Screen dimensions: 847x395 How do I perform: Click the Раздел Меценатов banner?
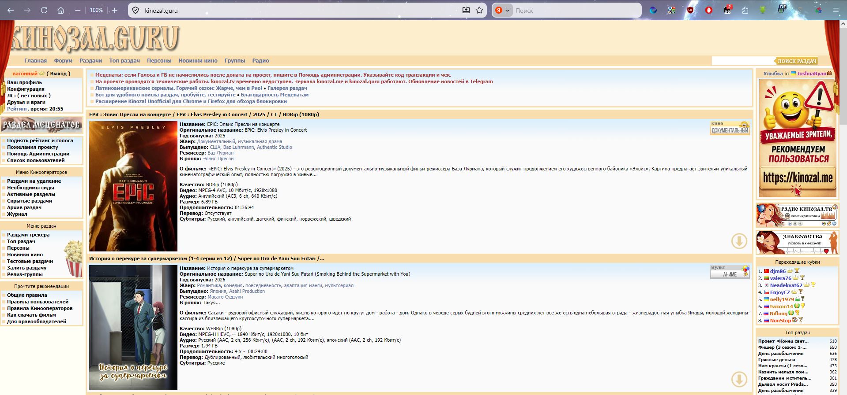(x=41, y=125)
